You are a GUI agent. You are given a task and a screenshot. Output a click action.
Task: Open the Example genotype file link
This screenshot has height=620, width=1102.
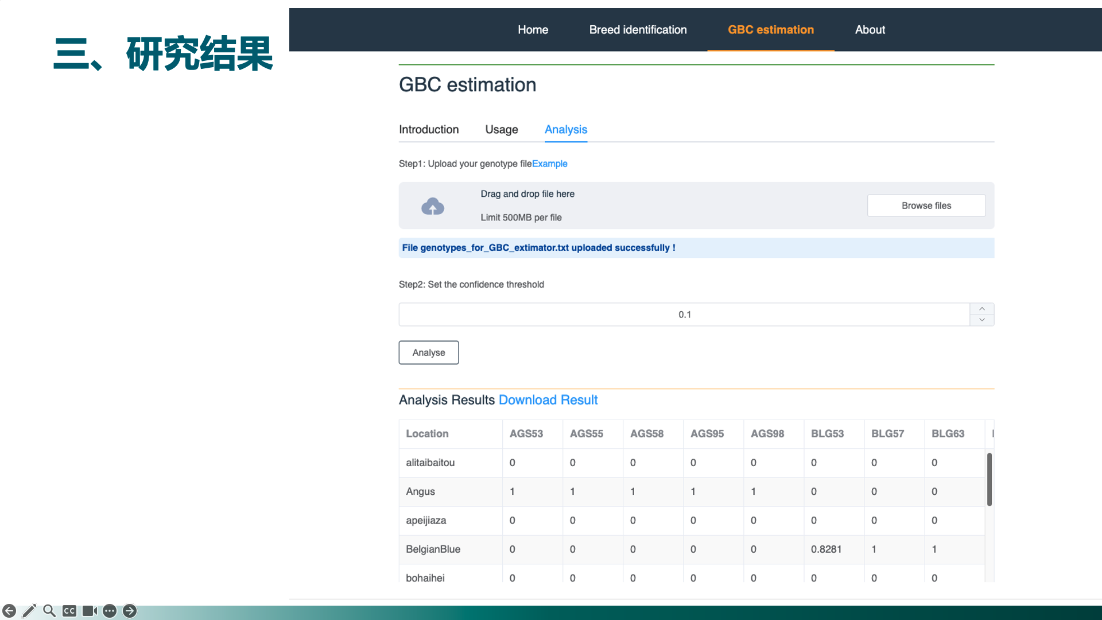(549, 164)
